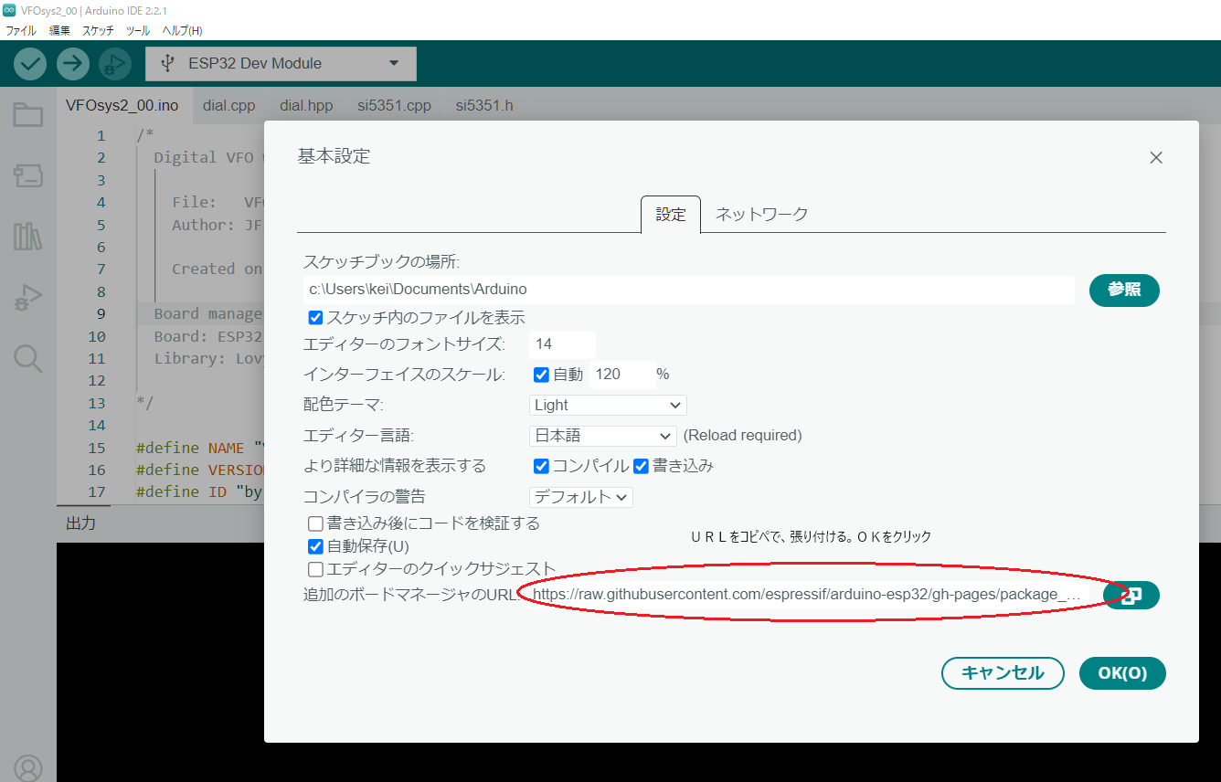The width and height of the screenshot is (1221, 782).
Task: Click the Verify checkmark toolbar icon
Action: point(30,64)
